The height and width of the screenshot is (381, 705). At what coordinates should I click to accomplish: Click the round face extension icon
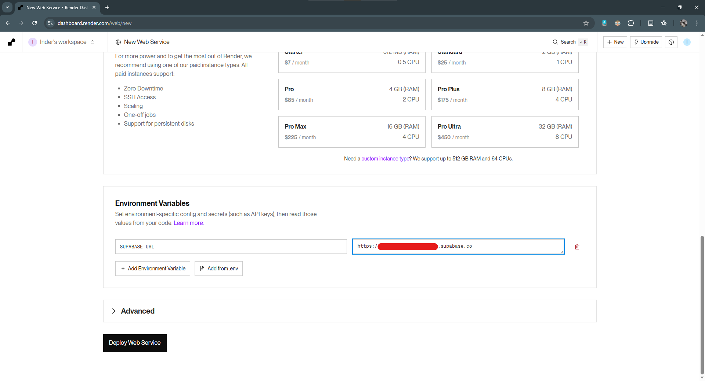[x=618, y=23]
